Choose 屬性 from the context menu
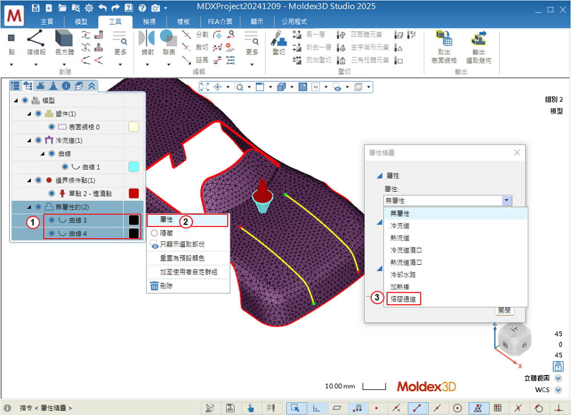 (x=188, y=220)
